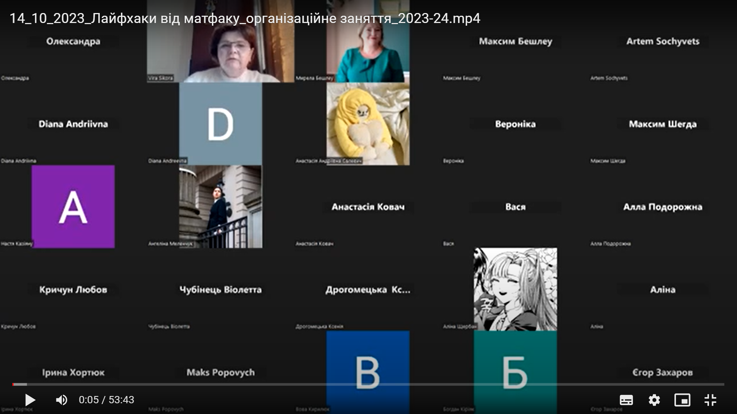Play the video
Screen dimensions: 737x414
(30, 400)
